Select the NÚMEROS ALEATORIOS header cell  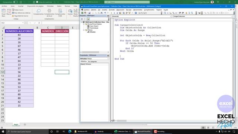[19, 31]
